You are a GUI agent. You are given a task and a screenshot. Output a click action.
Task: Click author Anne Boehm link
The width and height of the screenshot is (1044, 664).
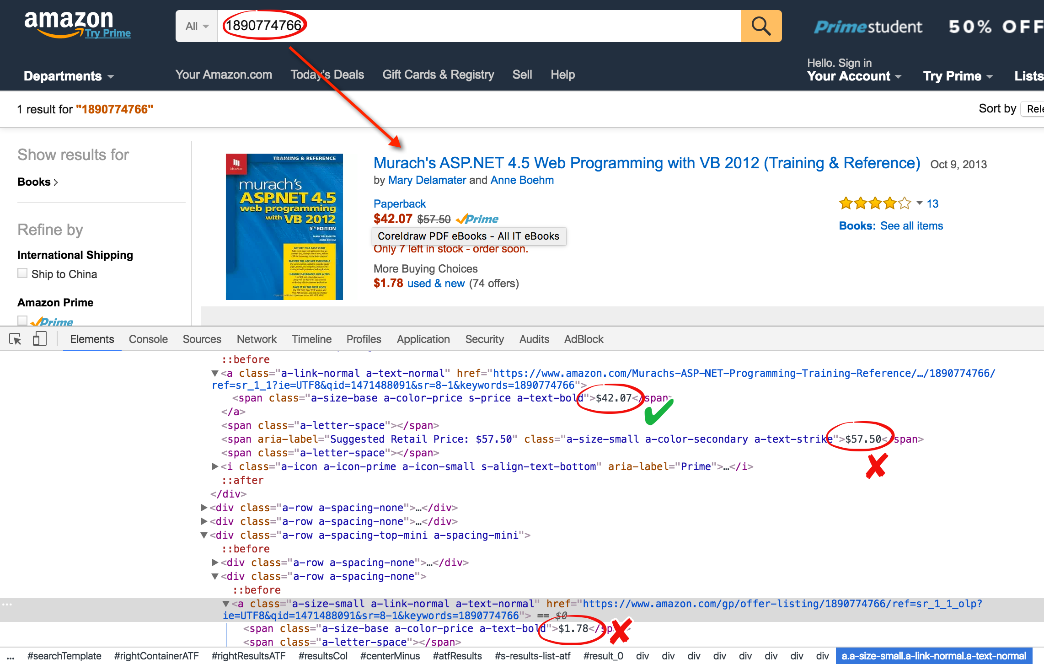[x=522, y=180]
